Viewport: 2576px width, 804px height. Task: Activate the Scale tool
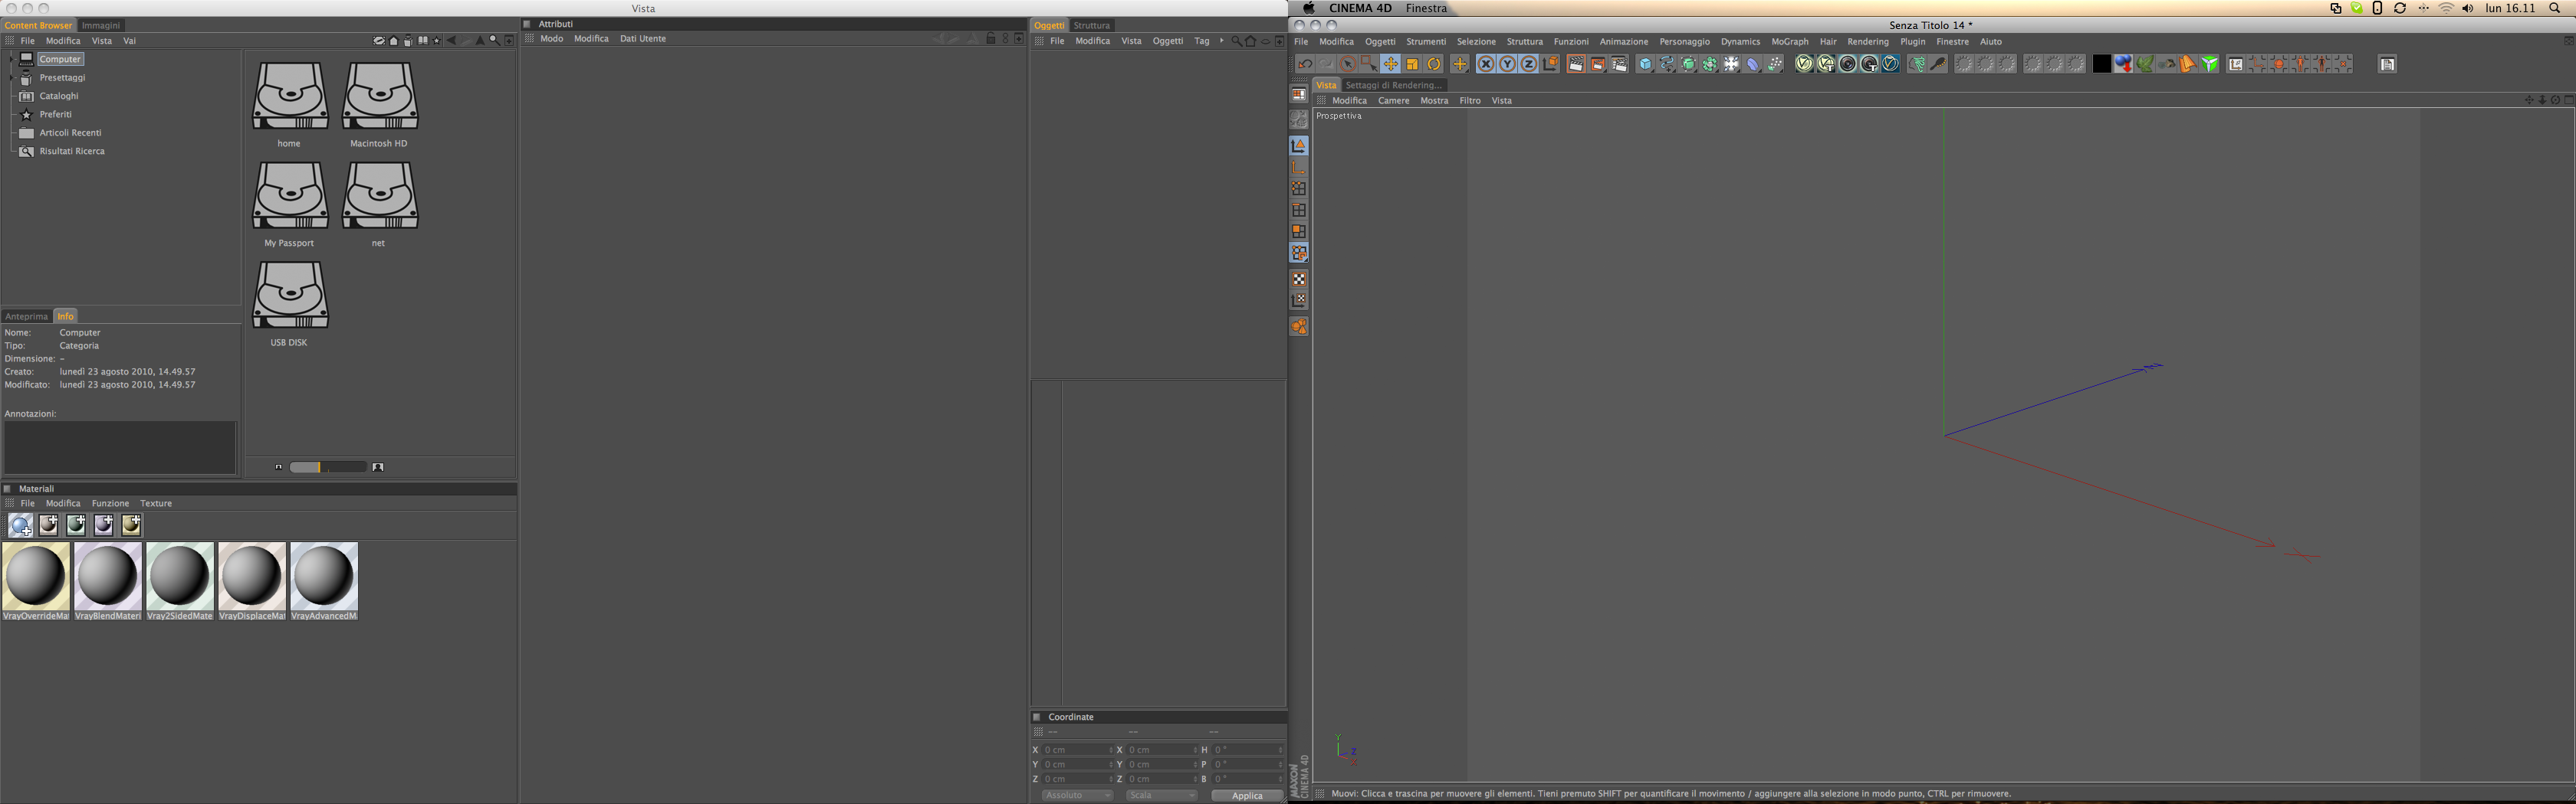[1412, 64]
